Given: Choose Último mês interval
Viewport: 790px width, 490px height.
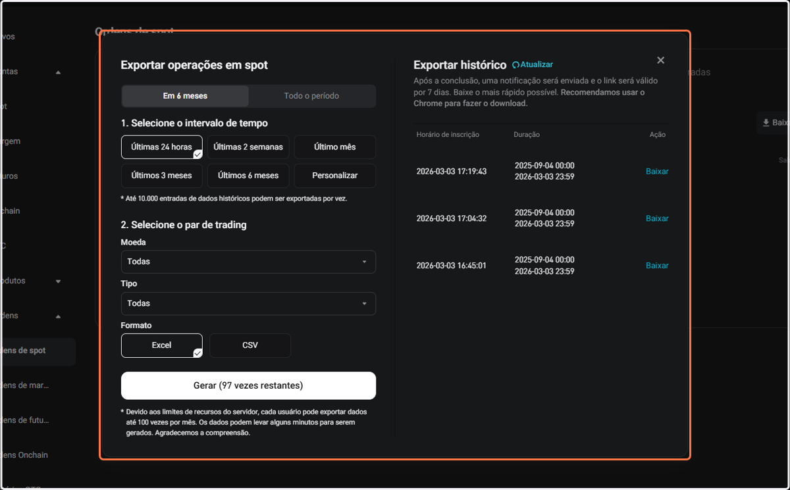Looking at the screenshot, I should [334, 147].
